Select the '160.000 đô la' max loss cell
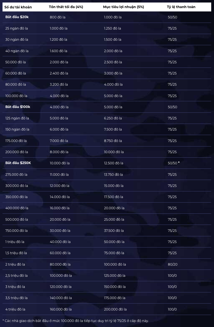The height and width of the screenshot is (327, 214). click(x=61, y=309)
